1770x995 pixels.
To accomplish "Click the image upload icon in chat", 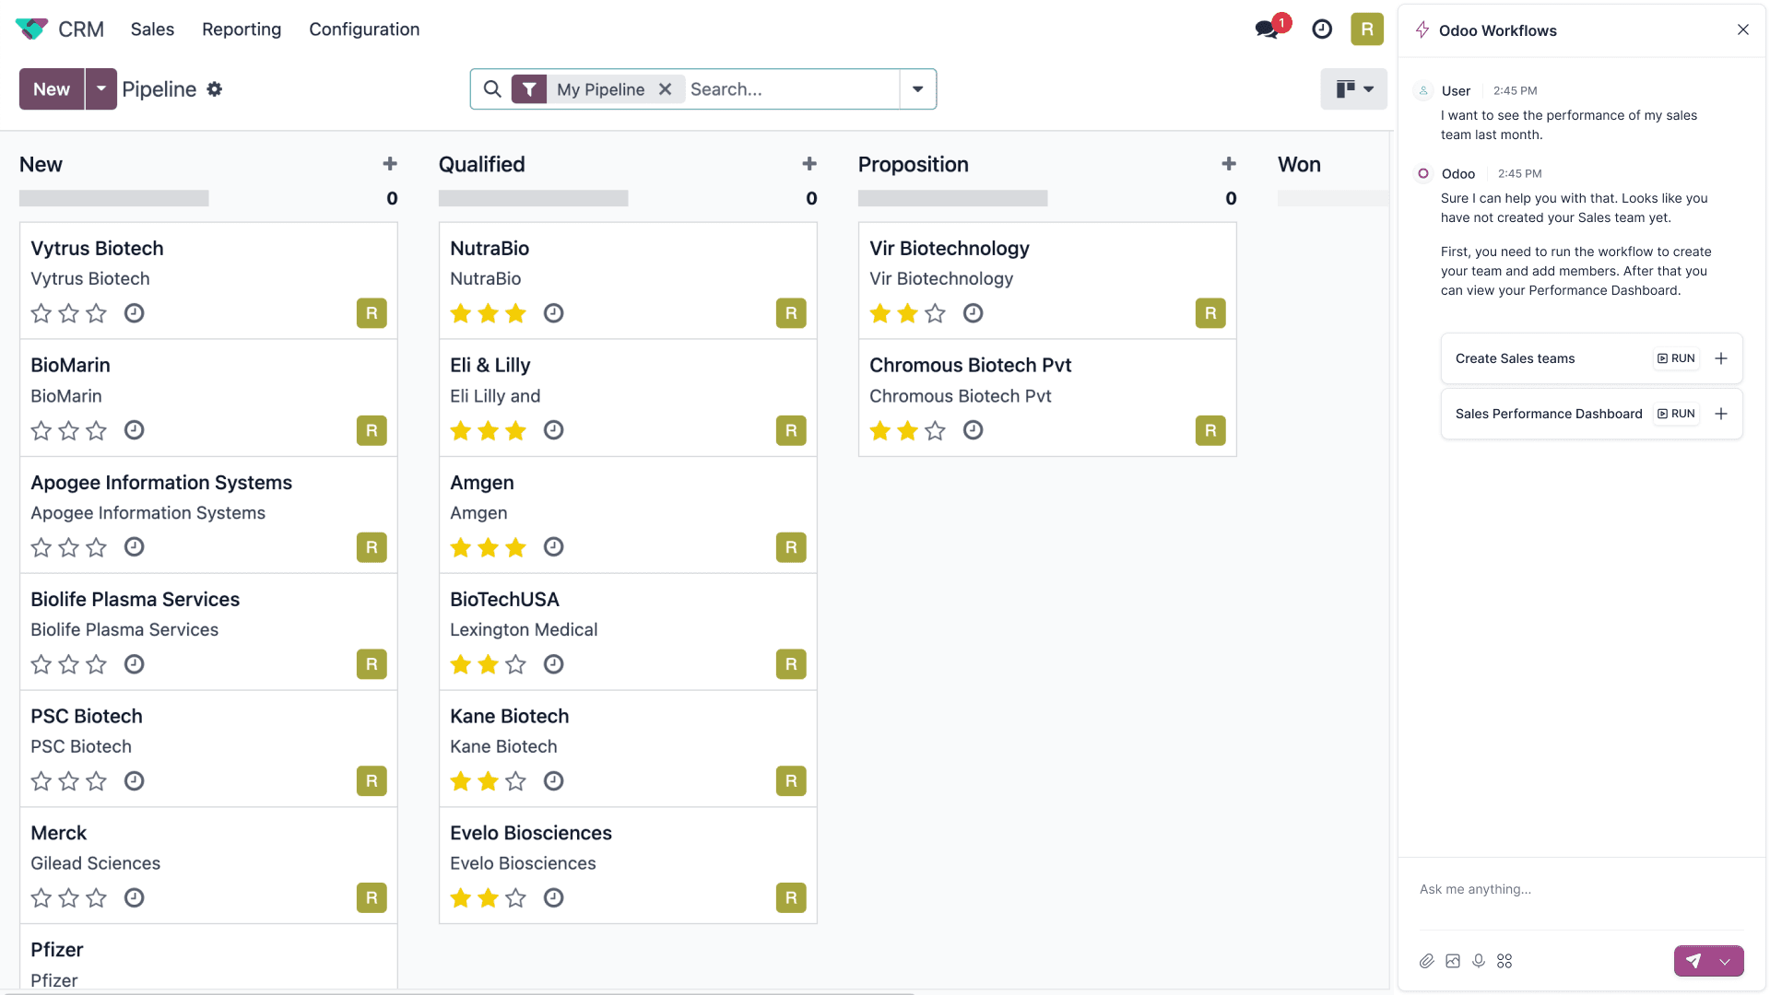I will tap(1453, 961).
